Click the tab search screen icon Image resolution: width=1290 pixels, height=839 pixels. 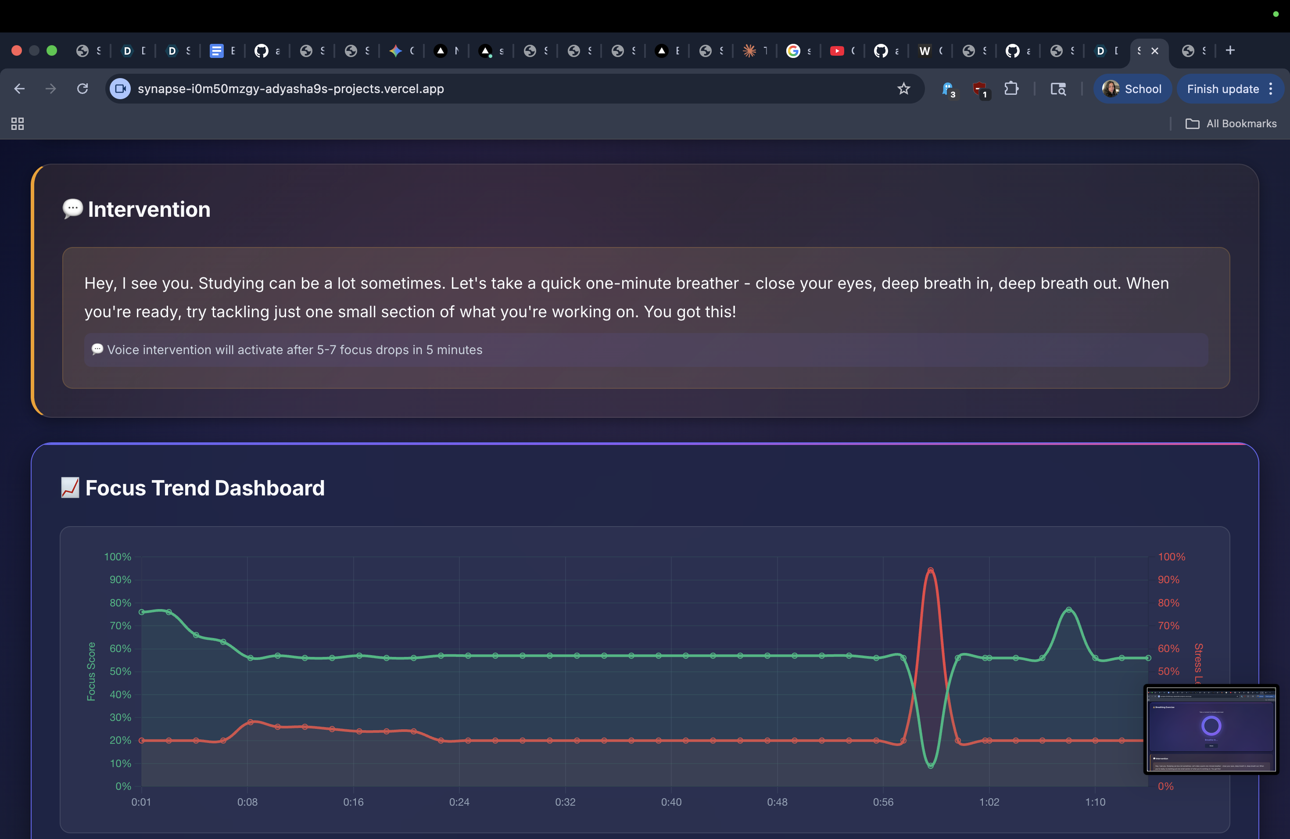coord(1058,88)
